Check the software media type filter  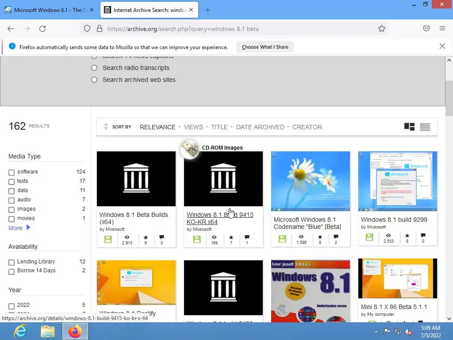pyautogui.click(x=12, y=172)
